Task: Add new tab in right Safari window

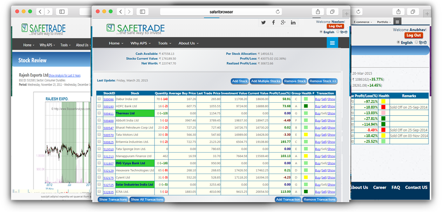Action: point(427,13)
